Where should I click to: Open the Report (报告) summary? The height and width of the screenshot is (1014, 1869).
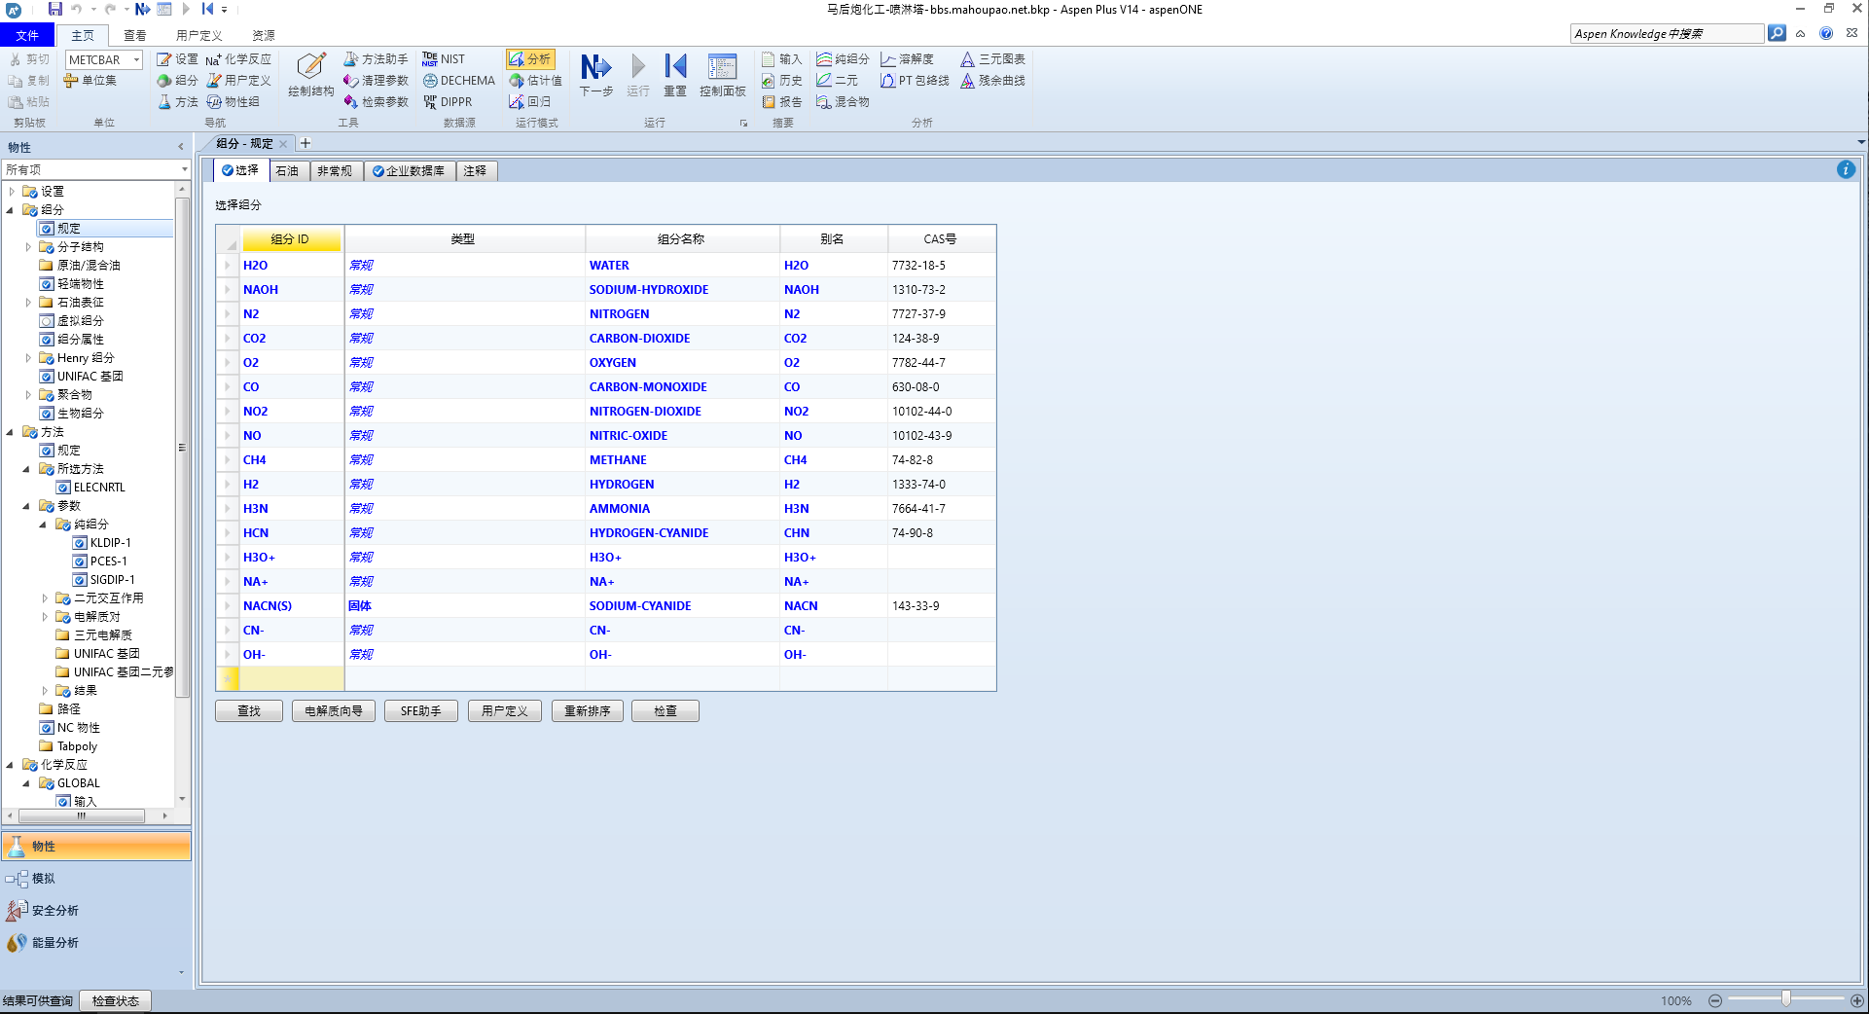click(x=782, y=102)
